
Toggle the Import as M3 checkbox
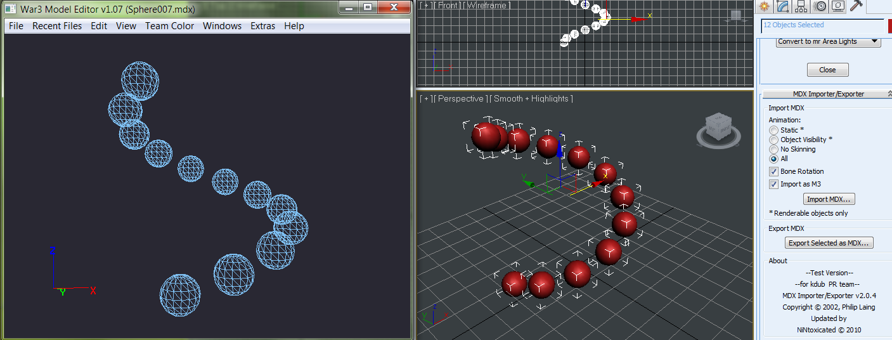pos(773,184)
